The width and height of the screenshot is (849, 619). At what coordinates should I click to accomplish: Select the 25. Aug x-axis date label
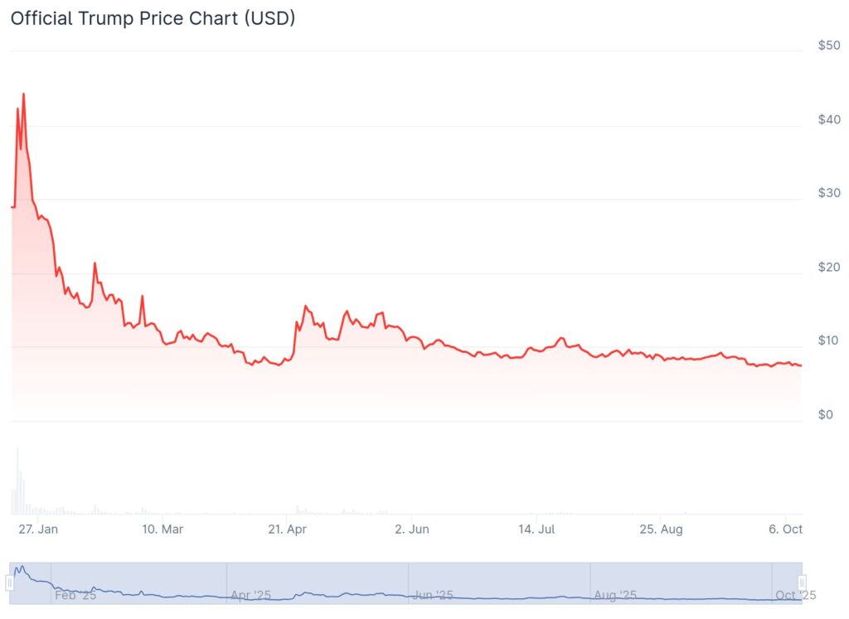click(661, 529)
